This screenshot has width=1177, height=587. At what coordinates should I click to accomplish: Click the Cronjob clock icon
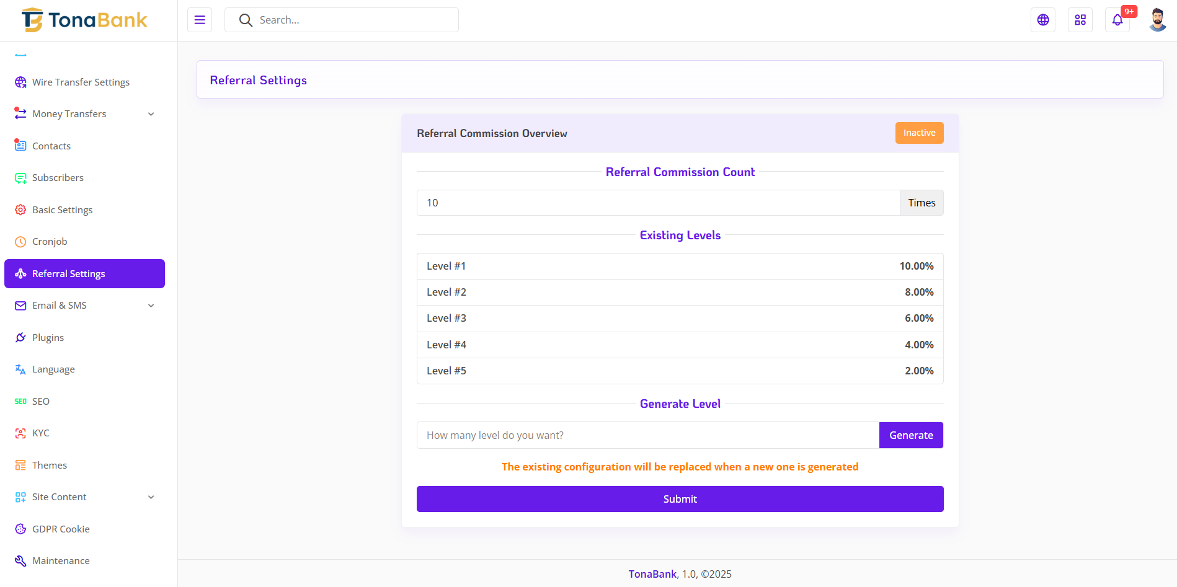(x=20, y=242)
